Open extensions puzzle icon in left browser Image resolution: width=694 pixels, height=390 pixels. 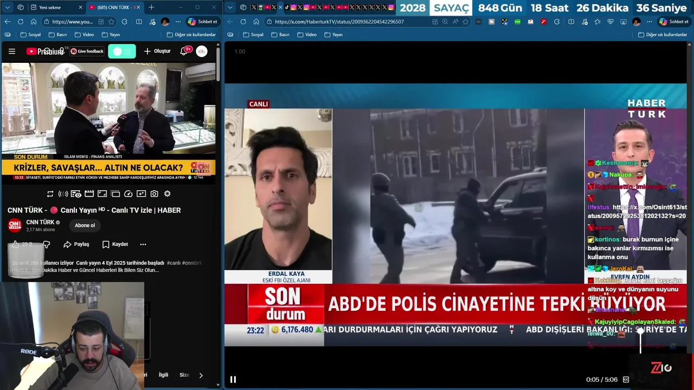tap(125, 22)
